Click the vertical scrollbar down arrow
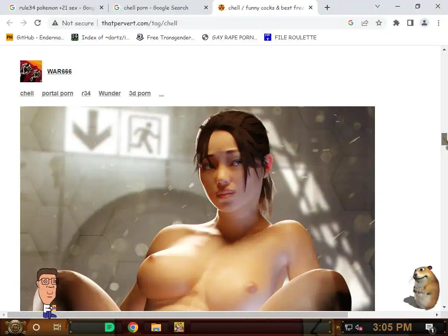Screen dimensions: 448x336 [444, 307]
